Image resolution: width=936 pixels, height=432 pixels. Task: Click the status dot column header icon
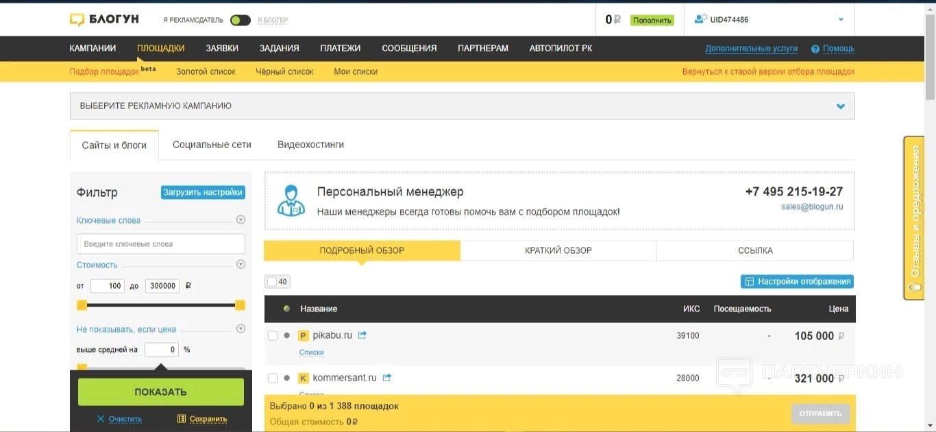click(x=286, y=309)
